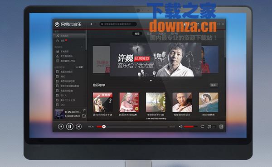Screen dimensions: 272x167
Task: Select the 推荐 tab
Action: point(137,33)
